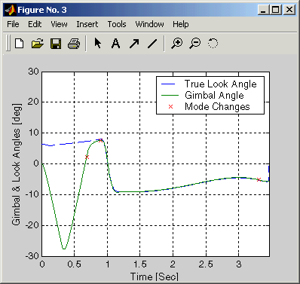Open the Tools menu
Image resolution: width=300 pixels, height=284 pixels.
pos(117,24)
